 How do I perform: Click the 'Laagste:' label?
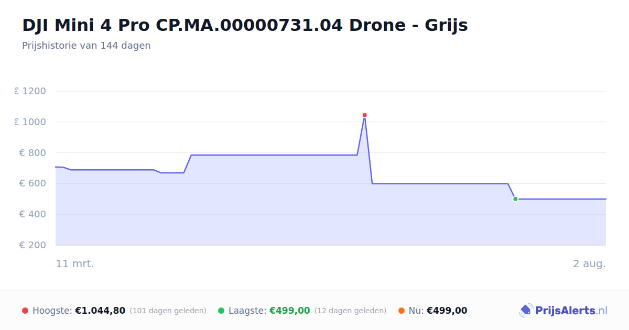(247, 311)
